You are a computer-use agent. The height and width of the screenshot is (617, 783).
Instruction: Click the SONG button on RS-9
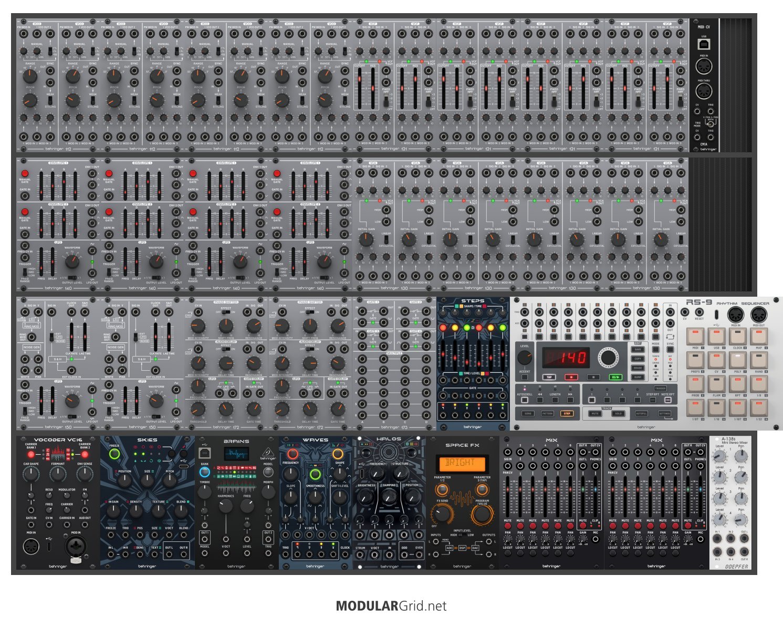(528, 414)
